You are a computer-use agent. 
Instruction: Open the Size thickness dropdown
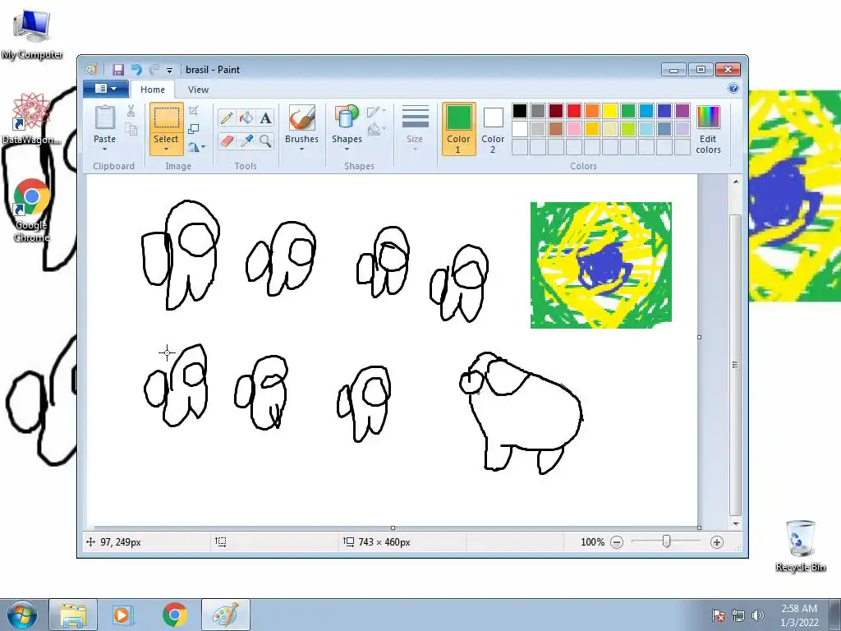[415, 129]
